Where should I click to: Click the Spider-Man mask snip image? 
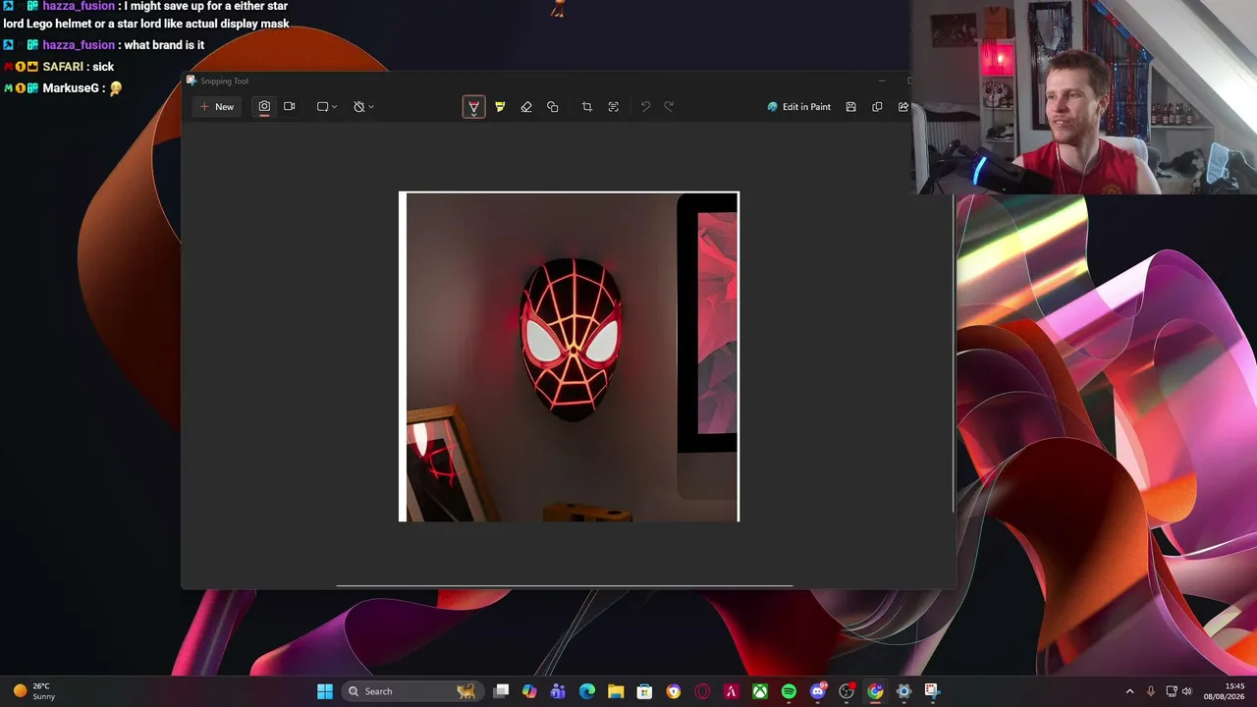569,356
